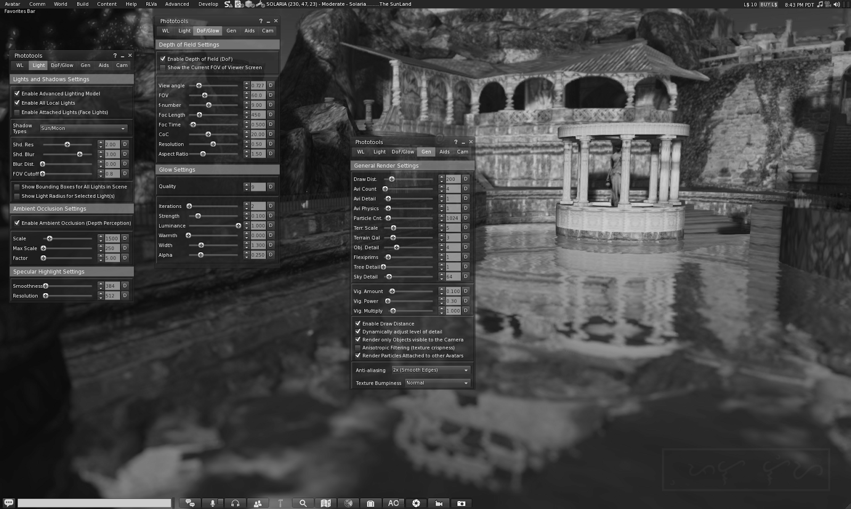
Task: Open Phototools aperture toolbar icon
Action: (416, 503)
